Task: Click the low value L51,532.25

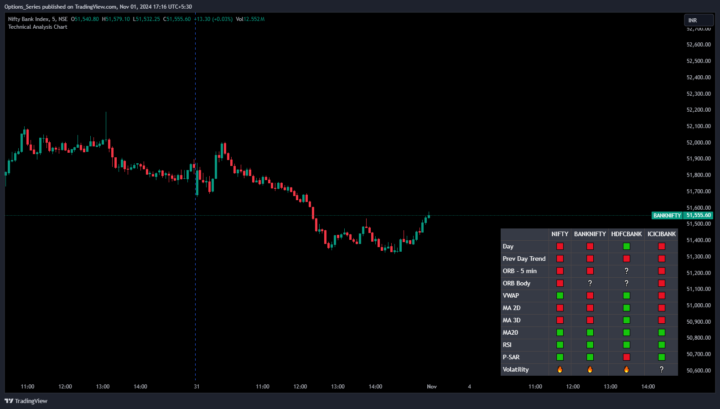Action: point(146,19)
